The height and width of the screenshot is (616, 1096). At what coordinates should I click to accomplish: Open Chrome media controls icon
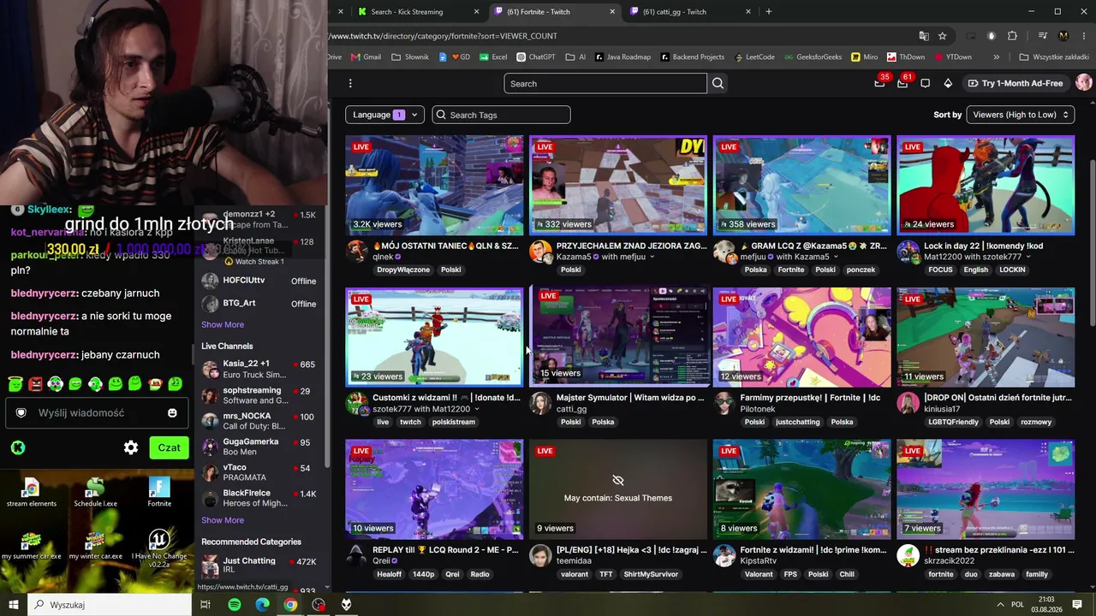click(1042, 36)
